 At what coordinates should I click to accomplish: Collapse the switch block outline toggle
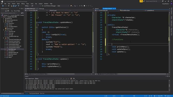point(37,27)
